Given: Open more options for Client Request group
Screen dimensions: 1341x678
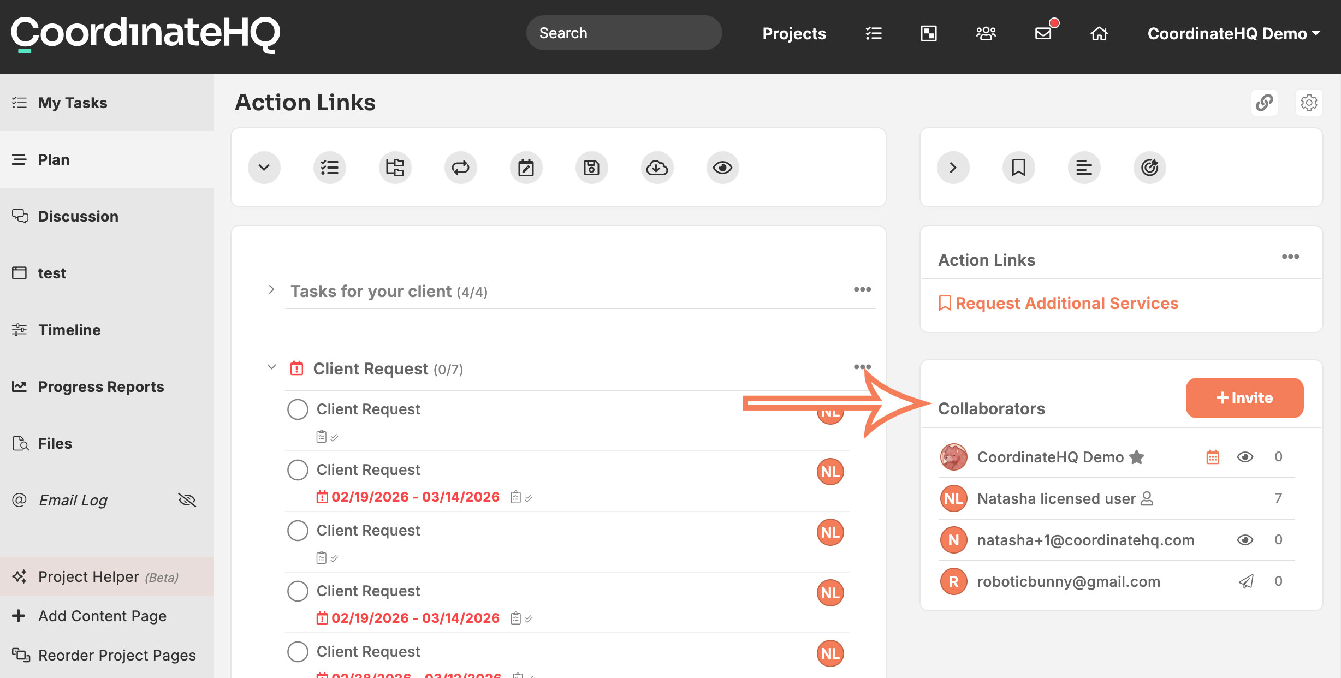Looking at the screenshot, I should point(863,367).
